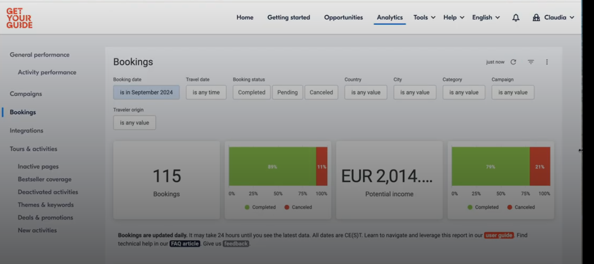Expand the Claudia account menu chevron

(x=572, y=18)
